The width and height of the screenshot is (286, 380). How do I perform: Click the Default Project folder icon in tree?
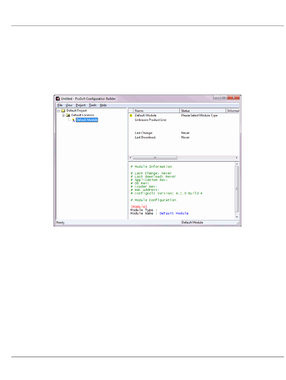pos(63,111)
